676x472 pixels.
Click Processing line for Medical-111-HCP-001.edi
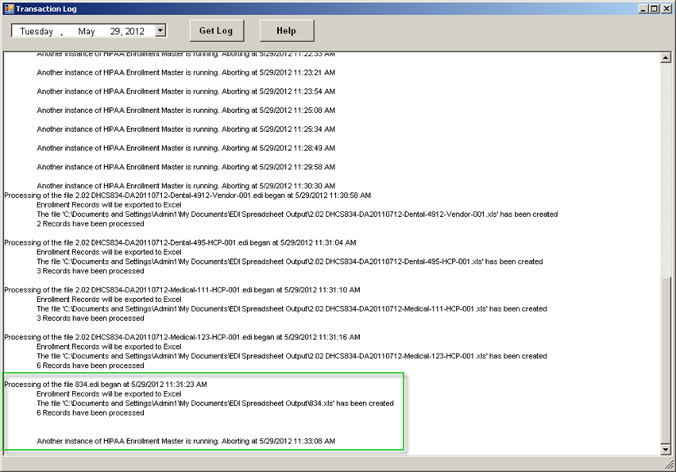183,290
